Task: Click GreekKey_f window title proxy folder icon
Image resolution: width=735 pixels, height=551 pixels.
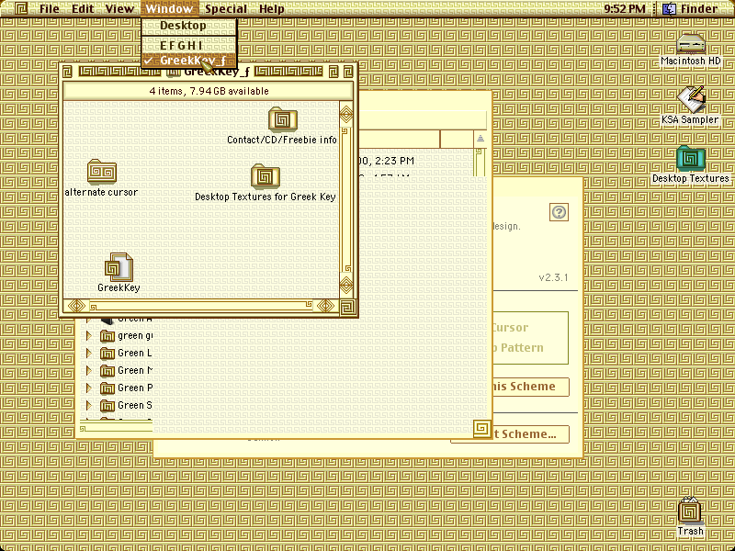Action: (173, 72)
